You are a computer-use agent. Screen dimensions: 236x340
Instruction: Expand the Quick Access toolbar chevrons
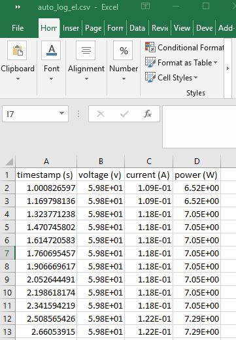tap(18, 7)
